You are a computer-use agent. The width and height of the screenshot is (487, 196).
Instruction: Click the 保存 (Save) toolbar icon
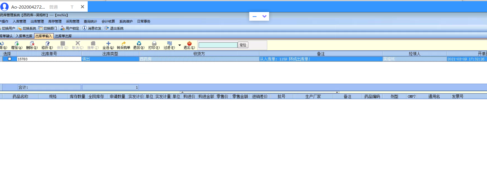(x=62, y=45)
